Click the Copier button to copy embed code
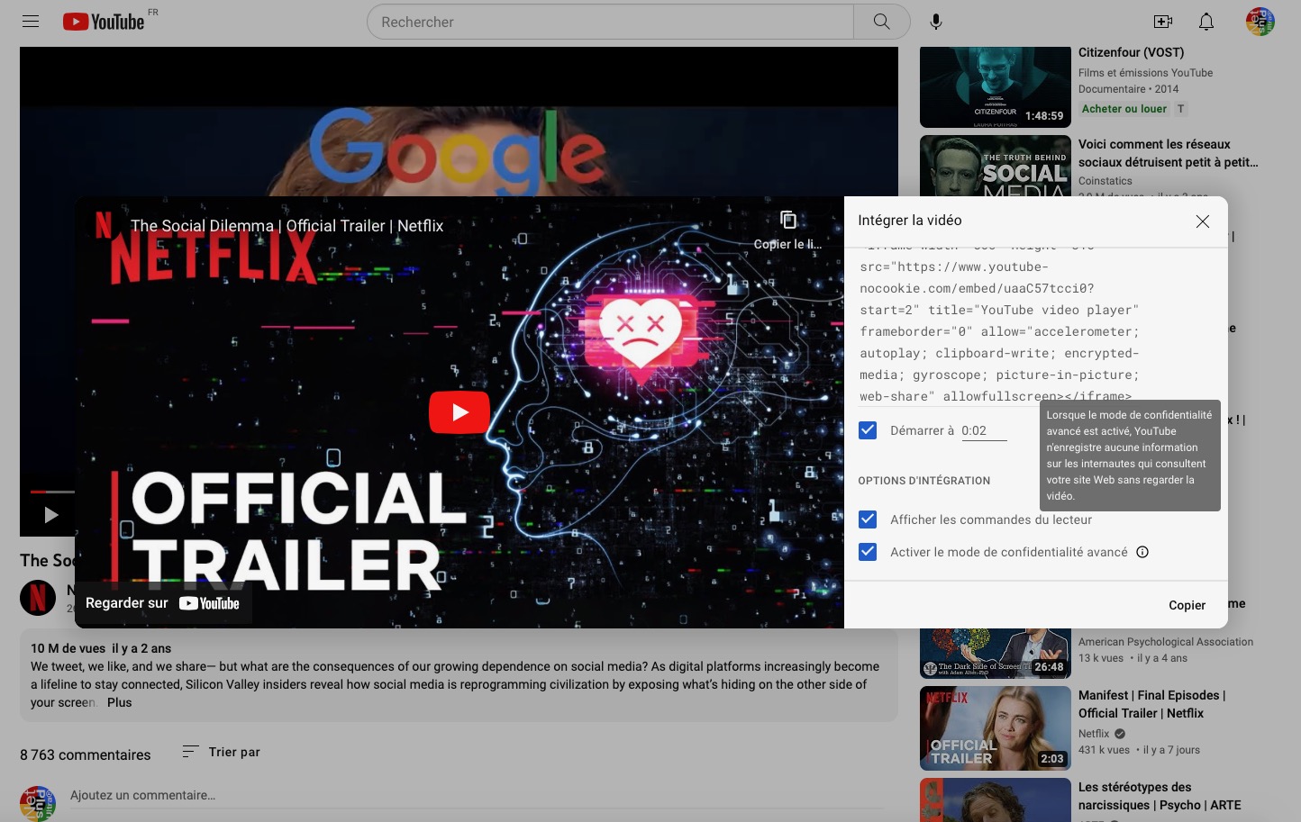1301x822 pixels. pyautogui.click(x=1187, y=605)
